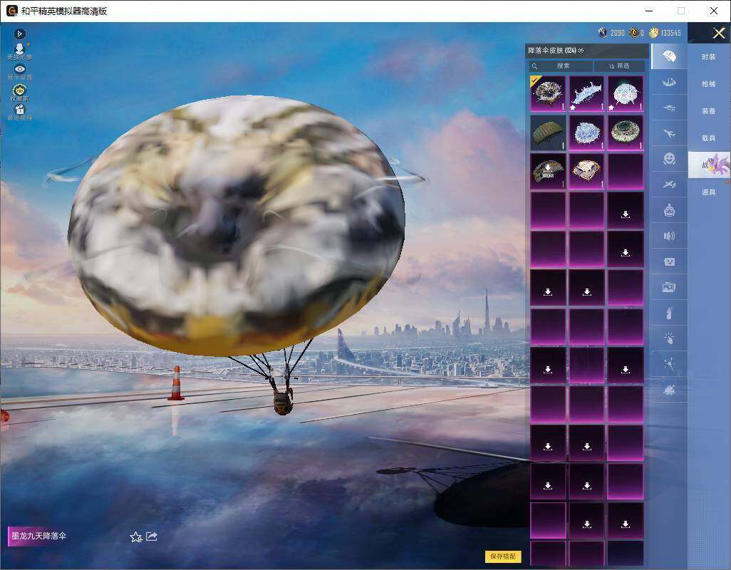Open the 收藏家 collector badge
This screenshot has height=570, width=731.
point(19,93)
